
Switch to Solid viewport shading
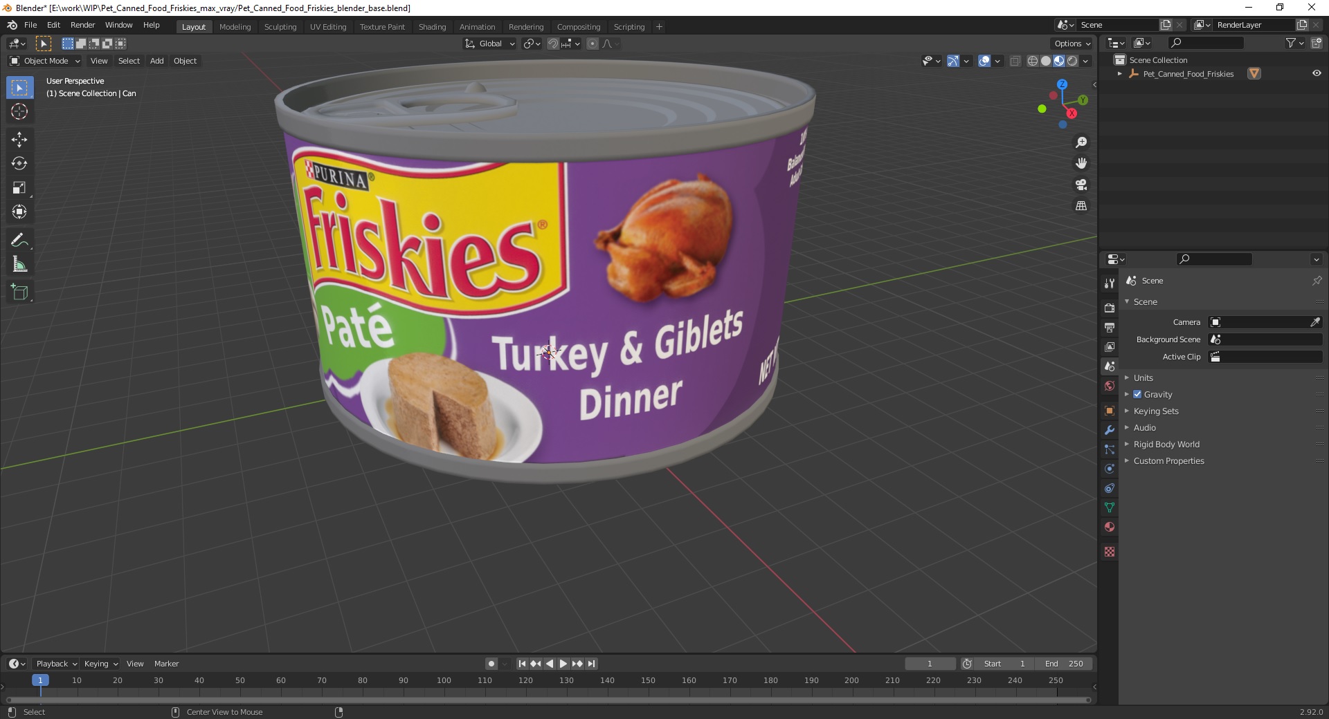click(x=1046, y=61)
